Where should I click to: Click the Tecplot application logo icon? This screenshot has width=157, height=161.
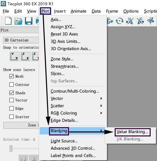3,4
